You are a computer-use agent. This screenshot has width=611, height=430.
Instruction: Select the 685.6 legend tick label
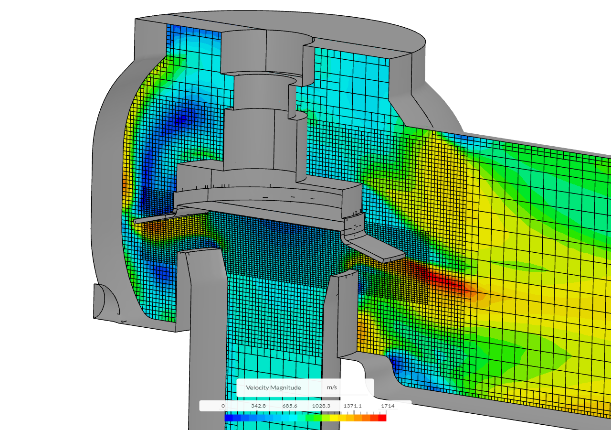[x=290, y=406]
